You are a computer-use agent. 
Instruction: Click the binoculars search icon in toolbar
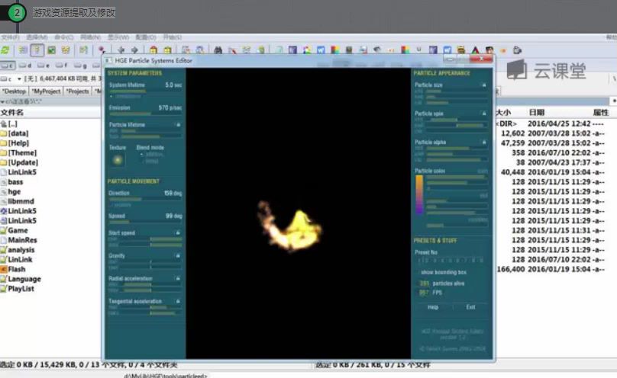218,50
